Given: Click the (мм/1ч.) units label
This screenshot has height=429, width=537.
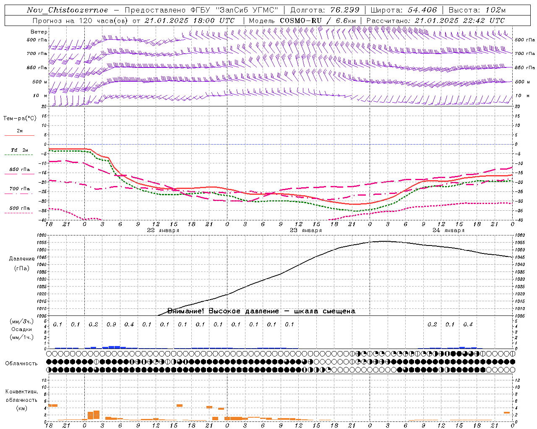Looking at the screenshot, I should [22, 337].
